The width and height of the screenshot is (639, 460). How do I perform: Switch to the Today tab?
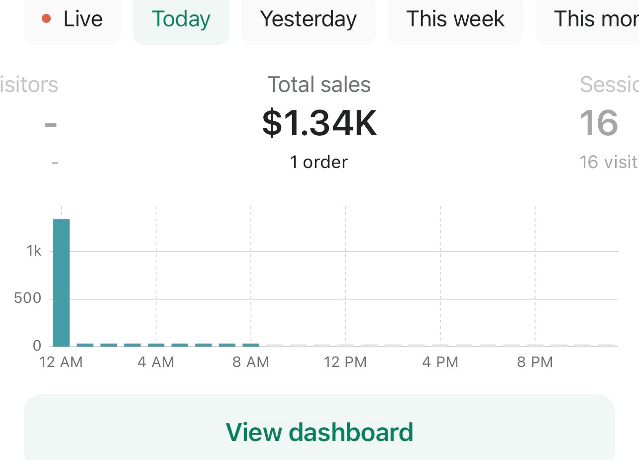pos(181,20)
